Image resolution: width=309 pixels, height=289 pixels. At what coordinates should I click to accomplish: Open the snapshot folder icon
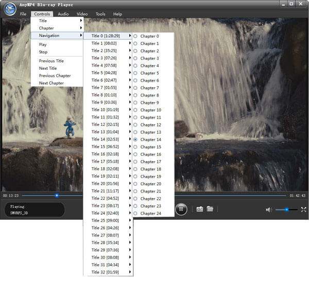(x=210, y=208)
